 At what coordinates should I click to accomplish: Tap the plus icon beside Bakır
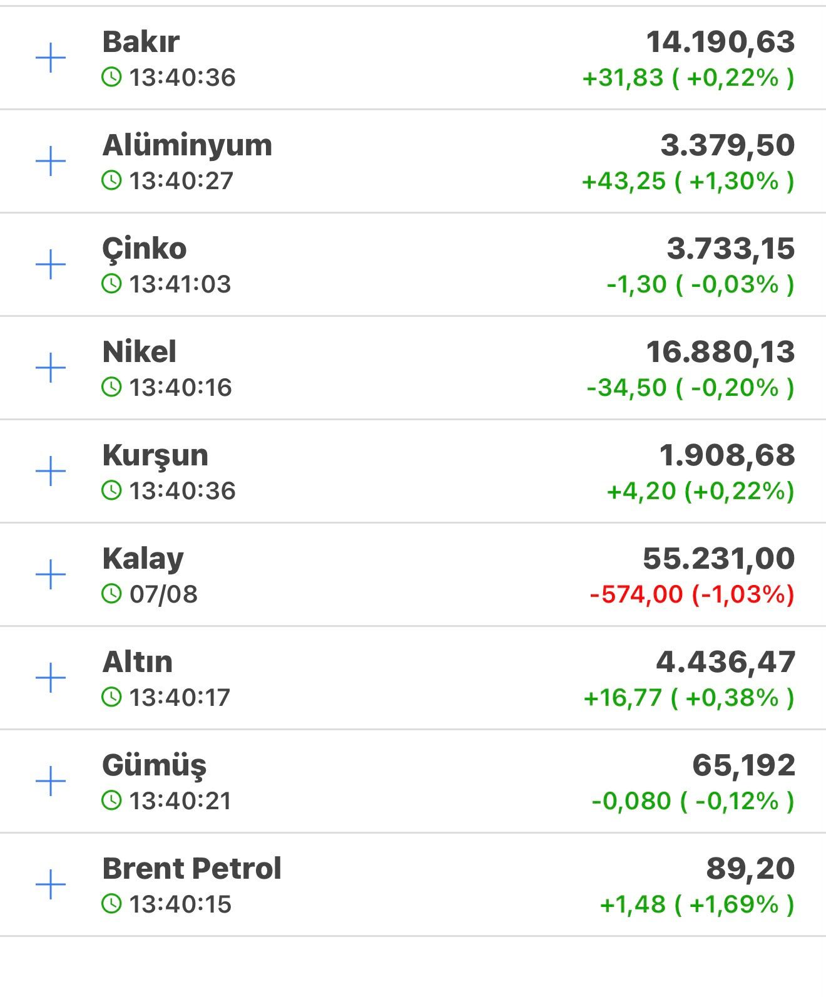[x=51, y=58]
